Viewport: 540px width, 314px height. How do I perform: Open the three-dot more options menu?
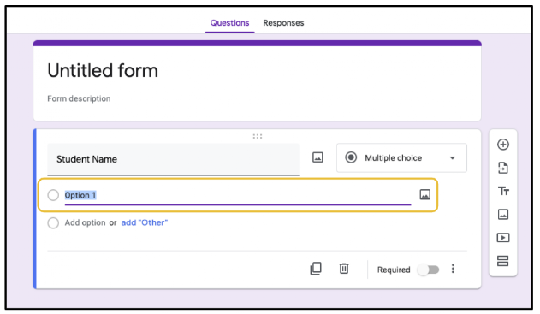point(453,269)
